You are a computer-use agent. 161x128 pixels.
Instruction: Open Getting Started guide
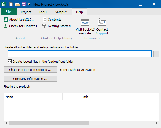56,26
